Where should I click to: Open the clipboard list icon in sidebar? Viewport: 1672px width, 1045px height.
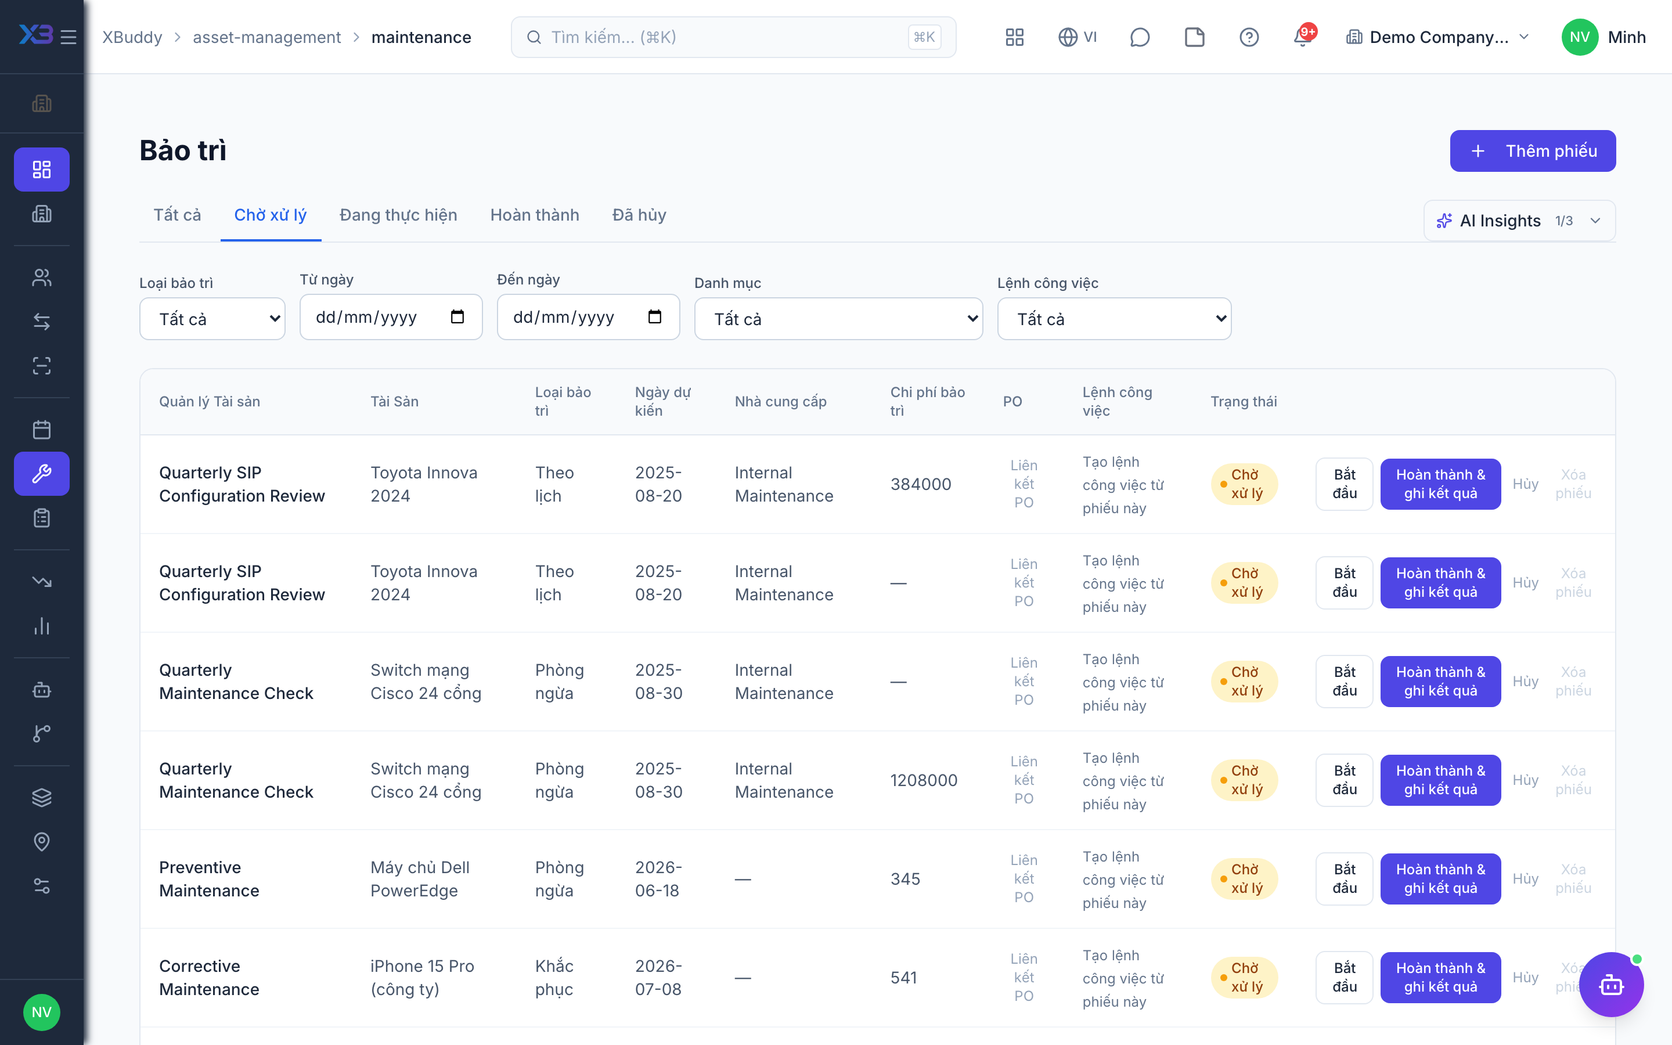pyautogui.click(x=41, y=518)
